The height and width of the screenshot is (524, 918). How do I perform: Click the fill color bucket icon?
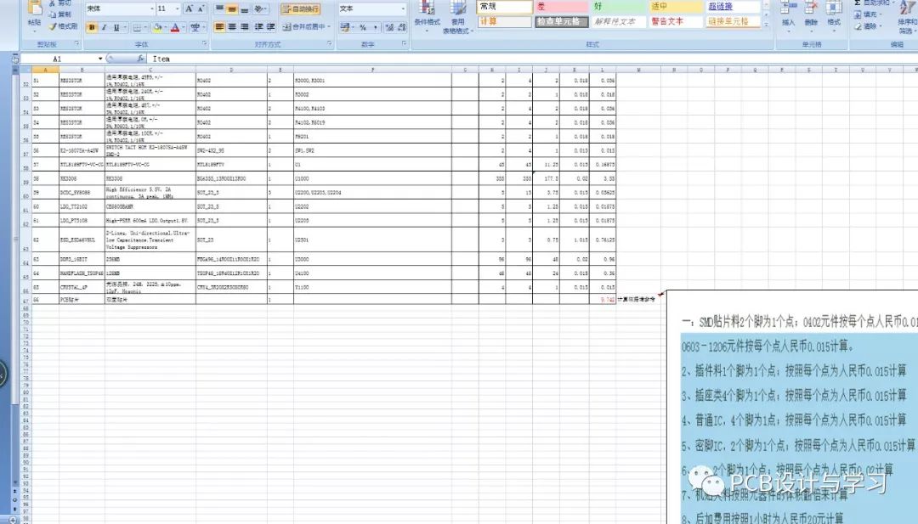point(157,27)
